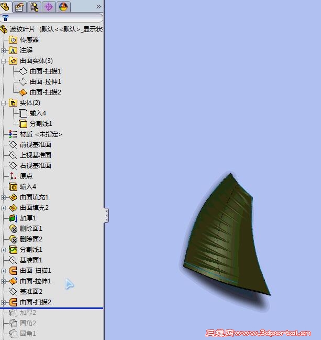Select the 实体(2) solid bodies folder icon
The image size is (321, 340).
point(13,103)
